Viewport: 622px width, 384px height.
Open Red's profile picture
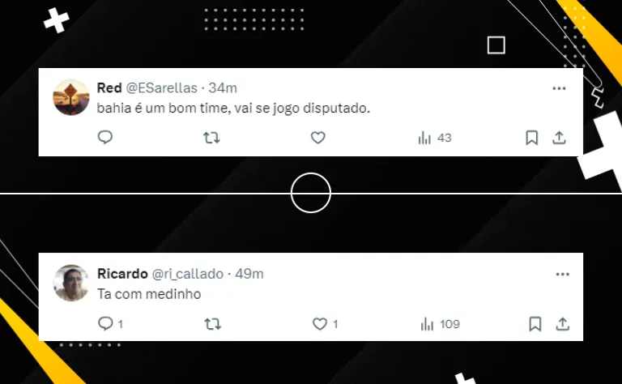(71, 97)
